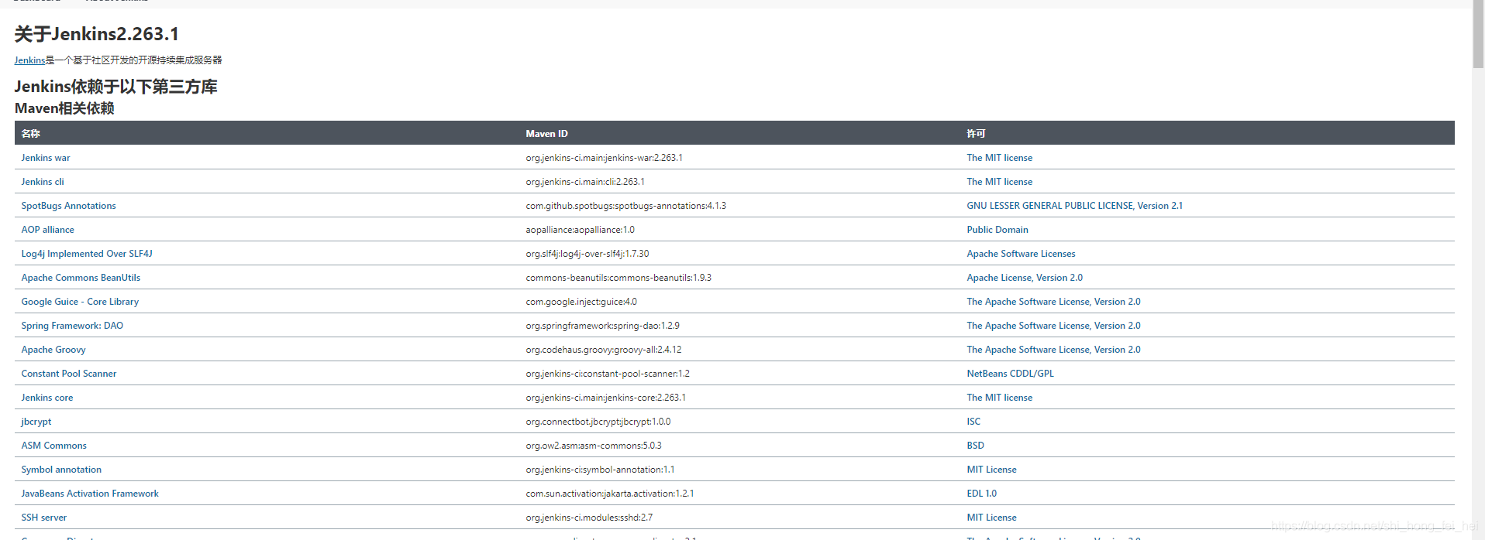Open the SpotBugs Annotations link
The image size is (1485, 540).
69,206
